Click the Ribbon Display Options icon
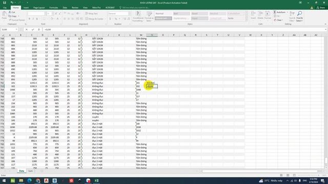The width and height of the screenshot is (328, 184). (300, 3)
